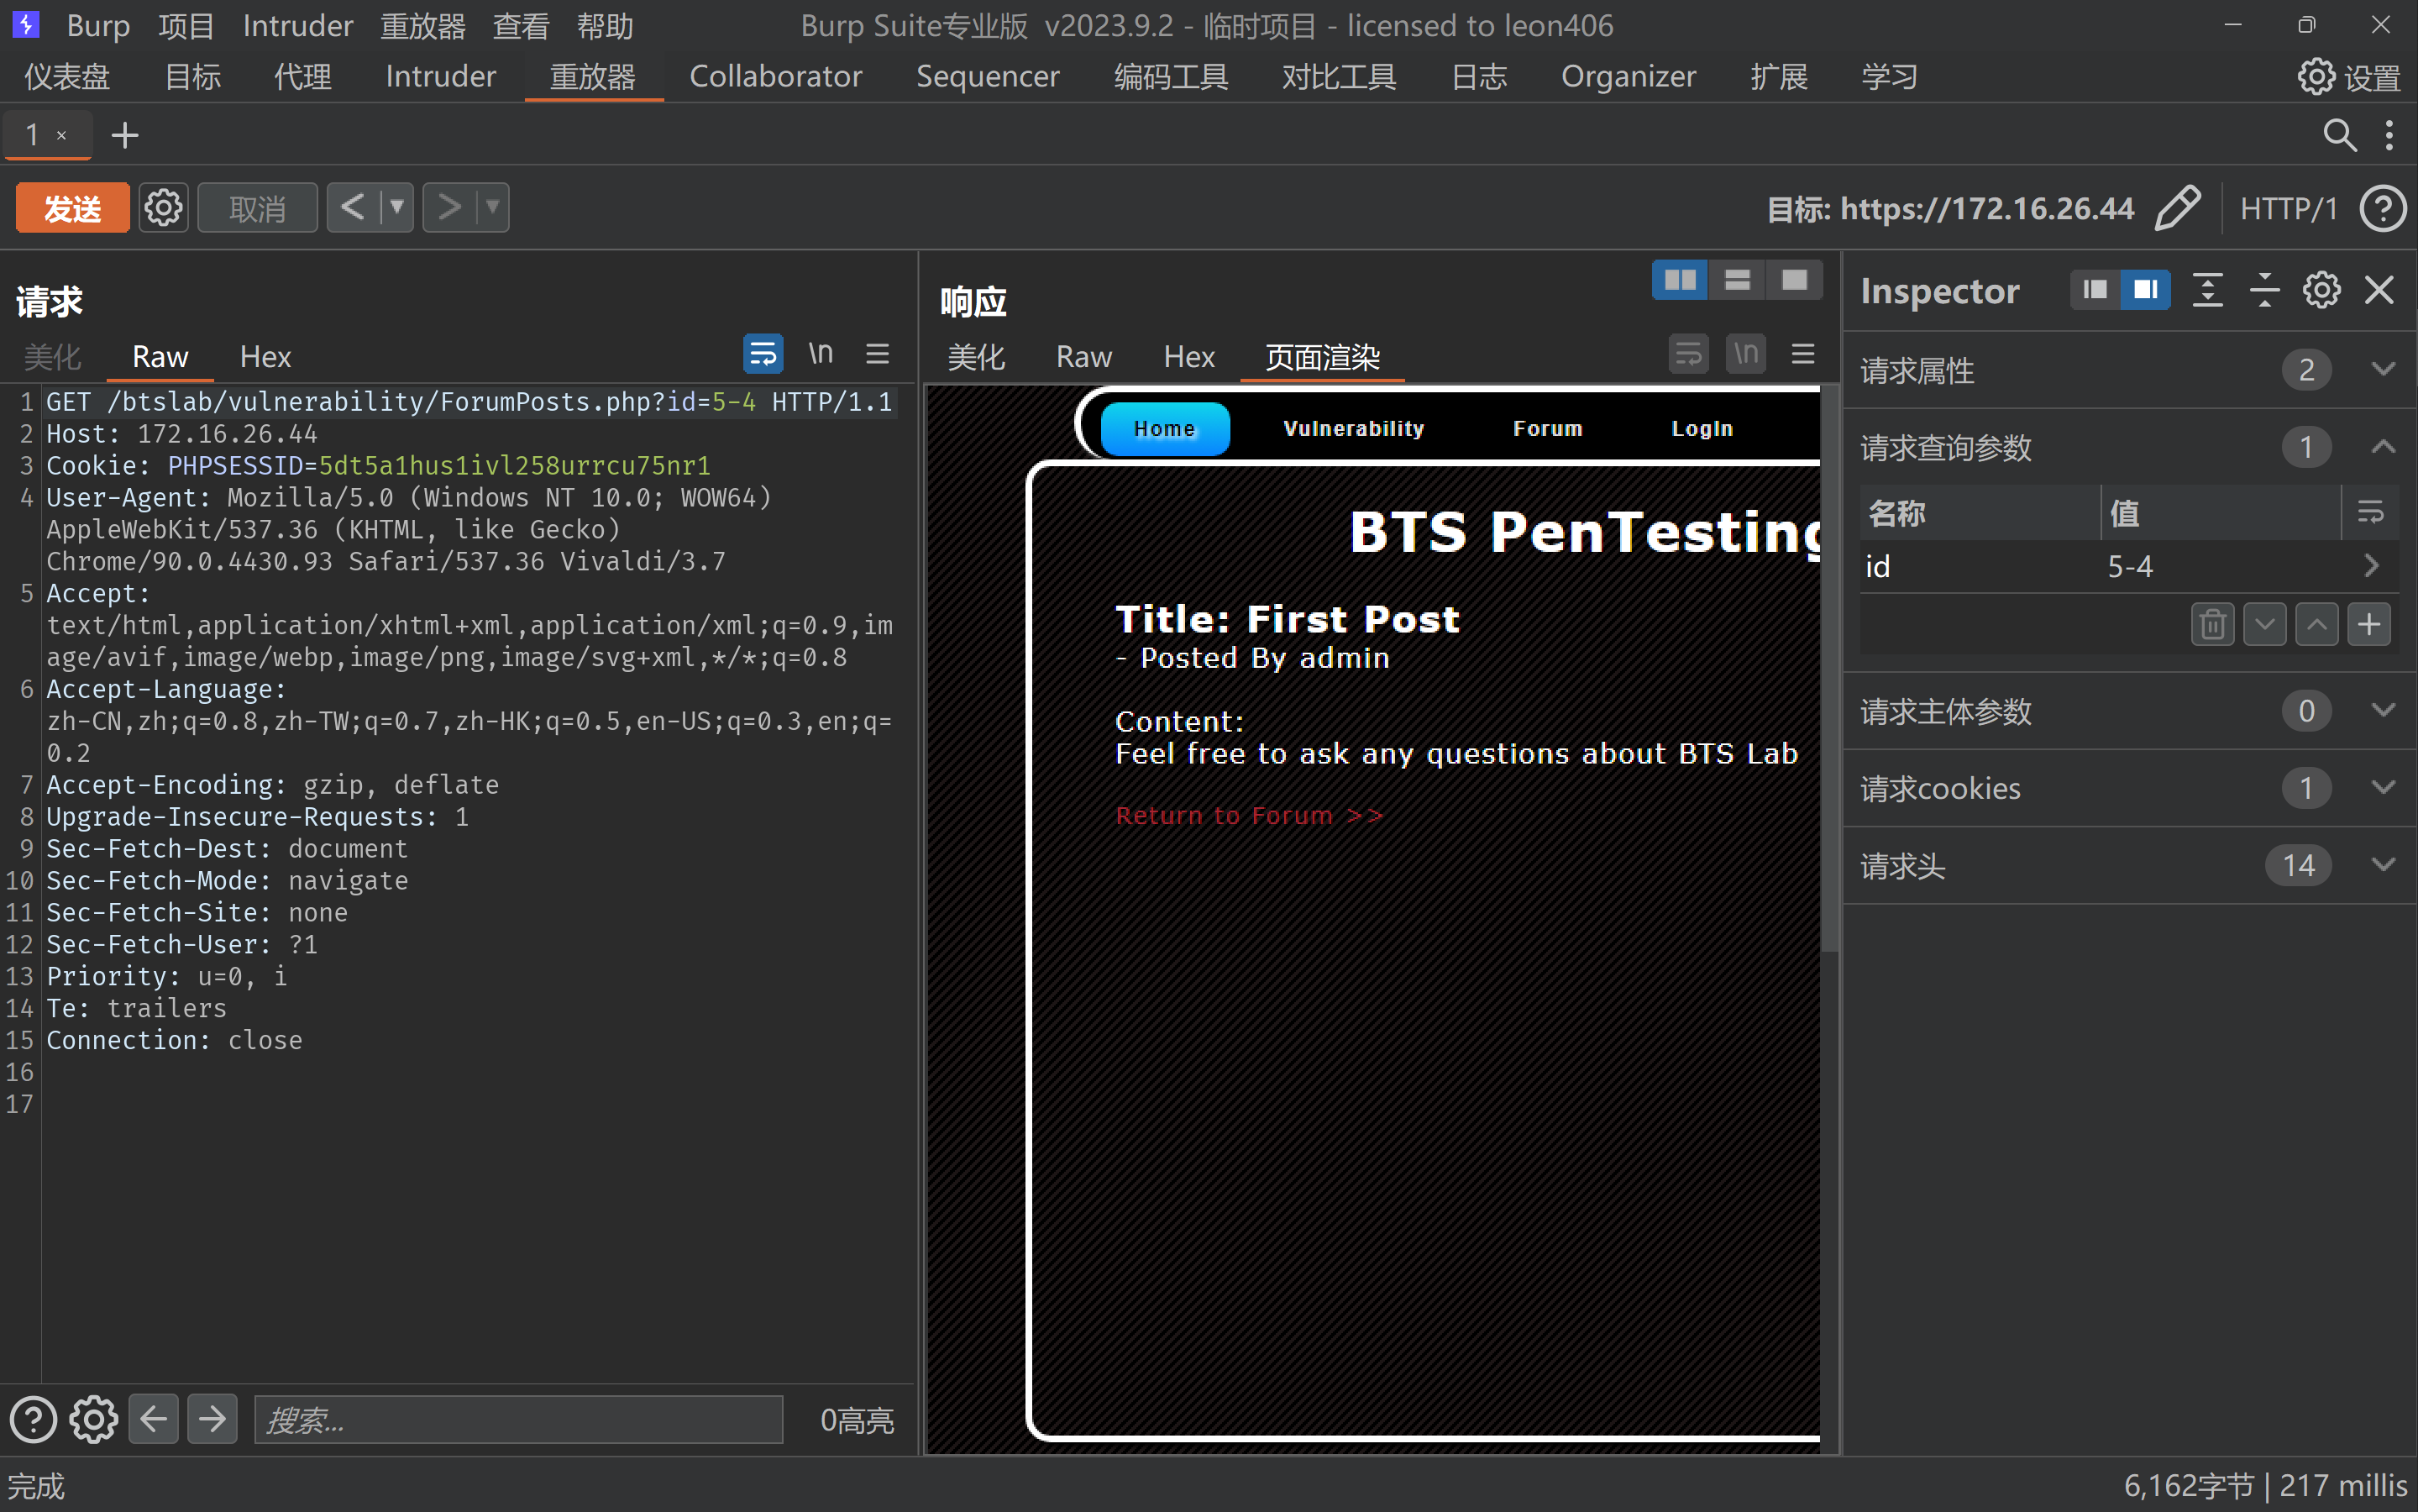The image size is (2418, 1512).
Task: Click the orange 发送 send button
Action: [x=73, y=208]
